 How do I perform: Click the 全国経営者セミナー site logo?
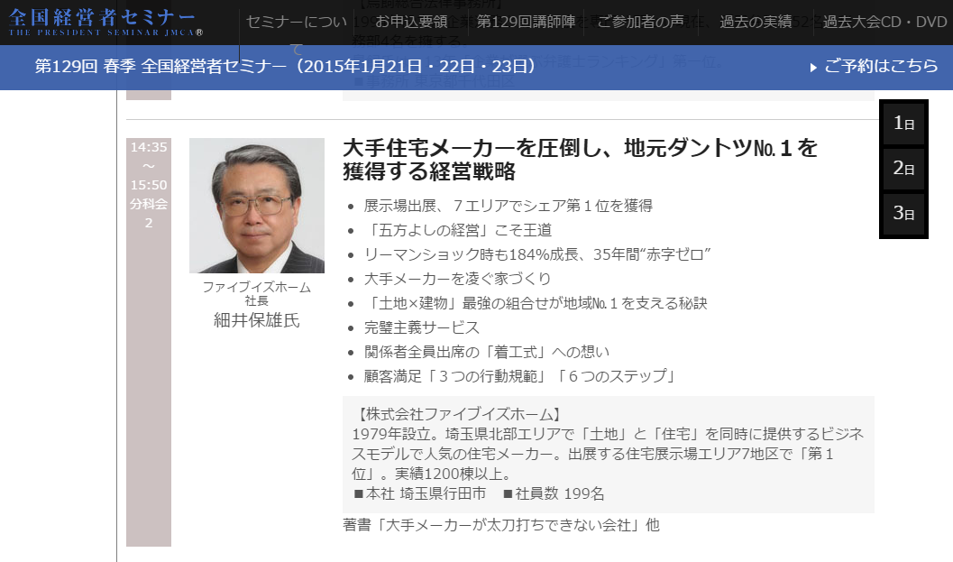(105, 23)
